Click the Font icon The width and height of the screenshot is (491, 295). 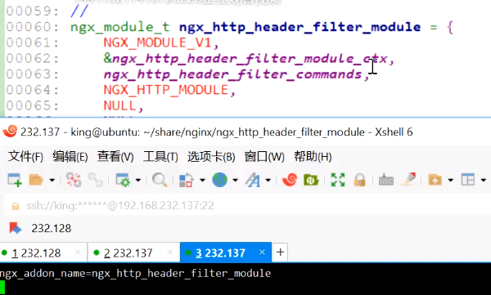tap(253, 181)
